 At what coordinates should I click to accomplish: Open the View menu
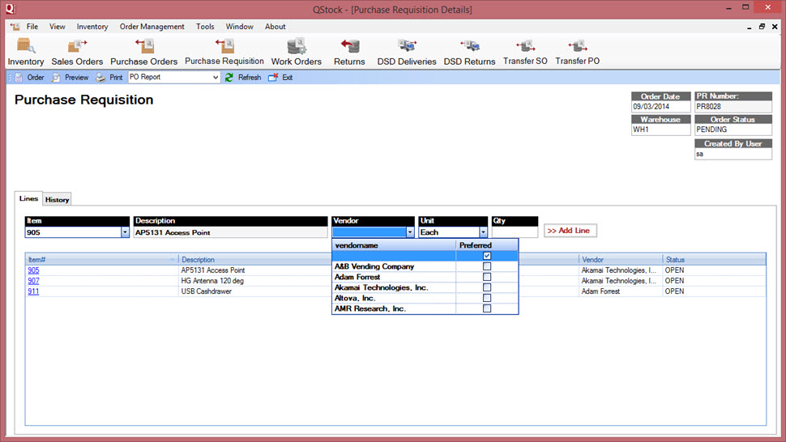point(58,27)
